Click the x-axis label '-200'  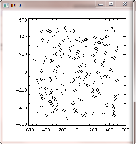coord(61,130)
